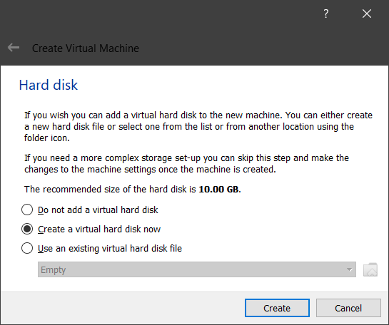Click the Create button
The height and width of the screenshot is (325, 389).
coord(277,308)
